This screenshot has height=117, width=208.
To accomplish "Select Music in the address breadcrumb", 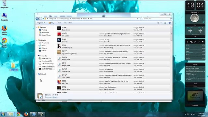I will [x=85, y=19].
